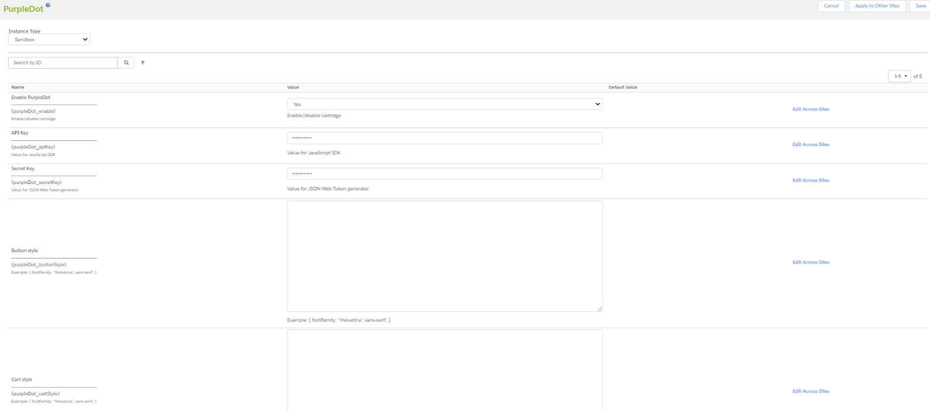Image resolution: width=930 pixels, height=411 pixels.
Task: Edit Across Sites for Secret Key
Action: (x=811, y=180)
